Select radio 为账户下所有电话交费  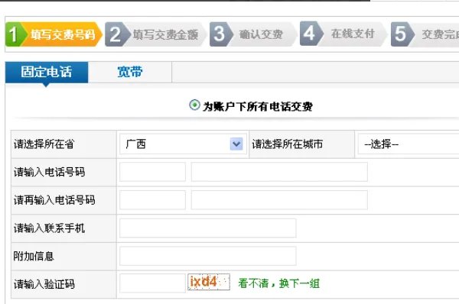point(194,105)
